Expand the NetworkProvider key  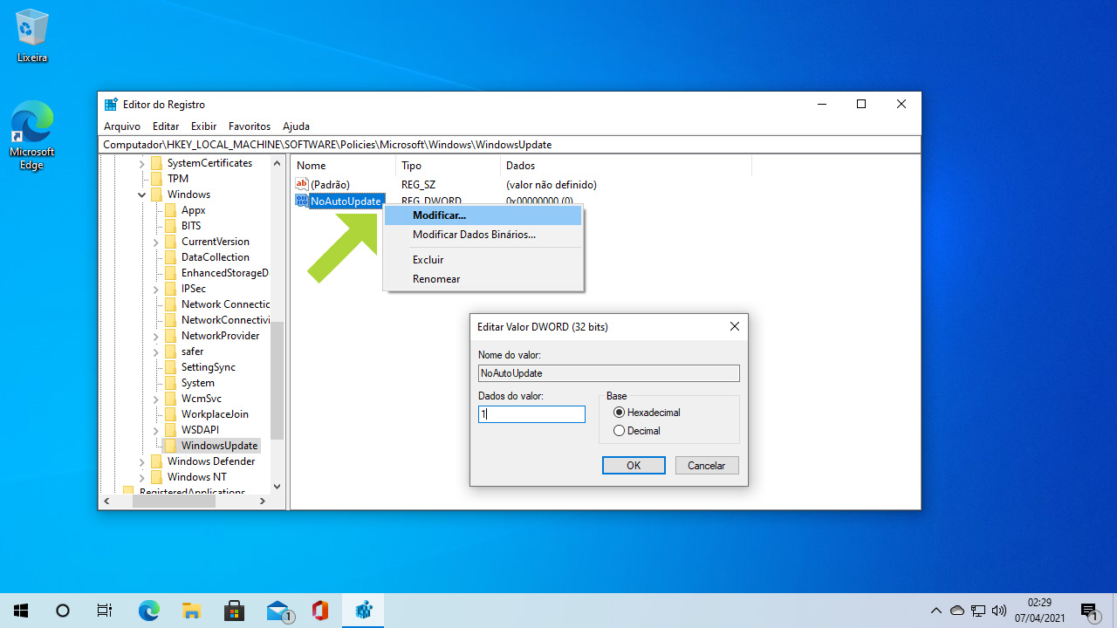click(x=156, y=336)
